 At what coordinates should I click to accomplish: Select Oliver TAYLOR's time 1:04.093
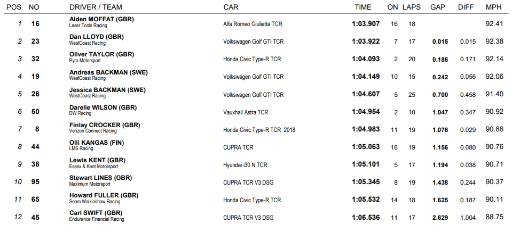coord(366,59)
